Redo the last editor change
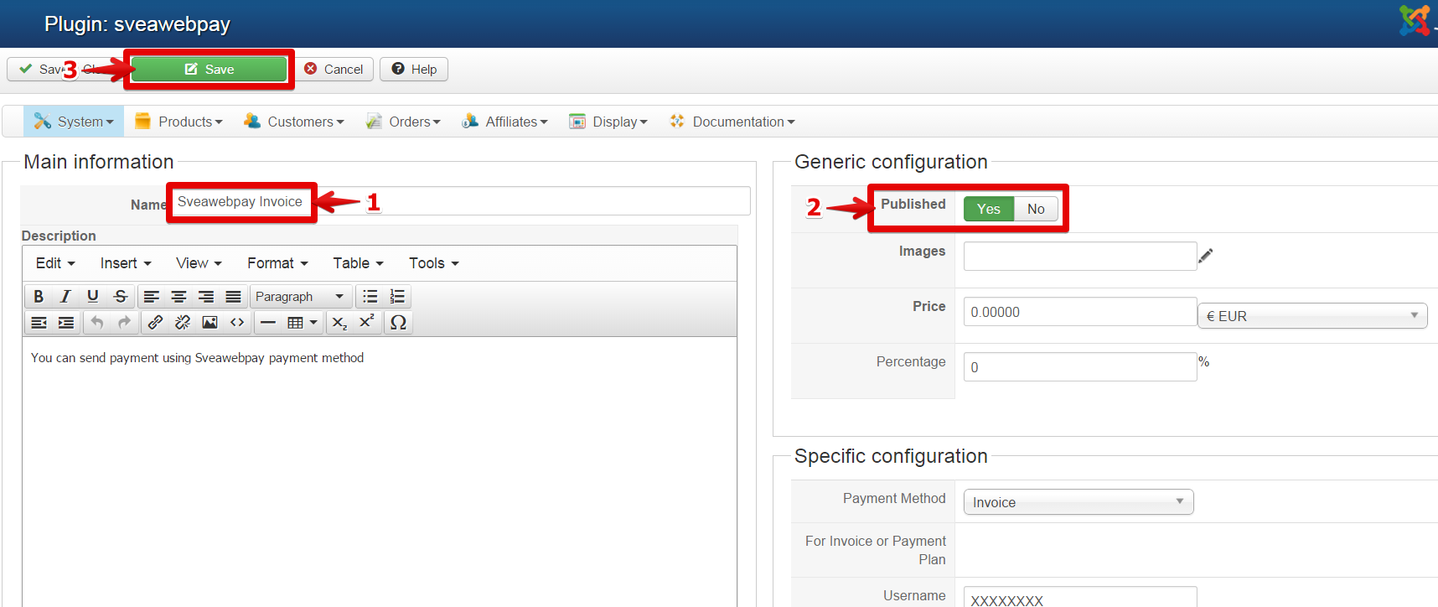The image size is (1438, 607). pos(124,323)
